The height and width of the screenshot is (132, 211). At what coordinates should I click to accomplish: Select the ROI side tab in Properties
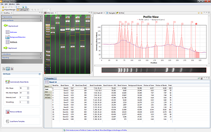click(x=48, y=92)
